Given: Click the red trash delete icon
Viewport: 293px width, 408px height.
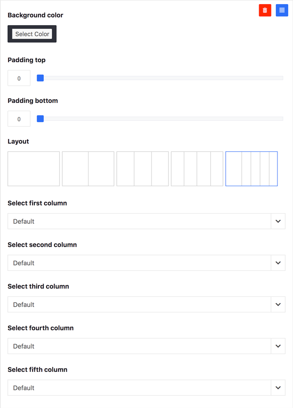Looking at the screenshot, I should [265, 11].
